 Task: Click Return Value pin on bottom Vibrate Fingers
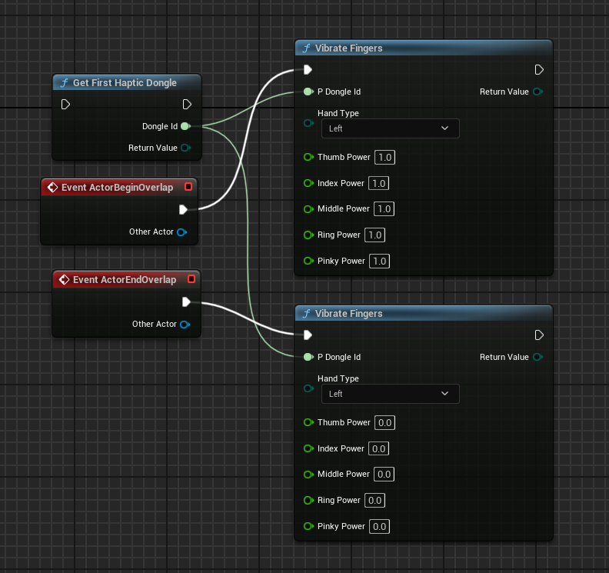pyautogui.click(x=537, y=357)
